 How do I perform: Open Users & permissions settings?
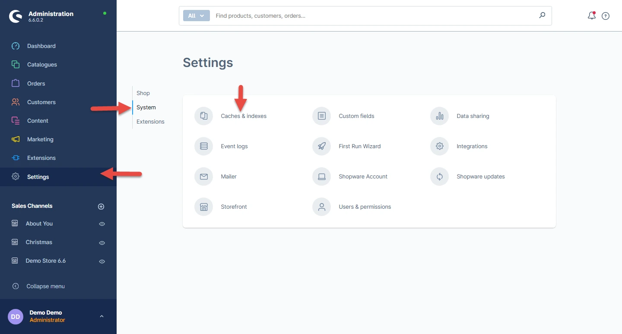[365, 207]
